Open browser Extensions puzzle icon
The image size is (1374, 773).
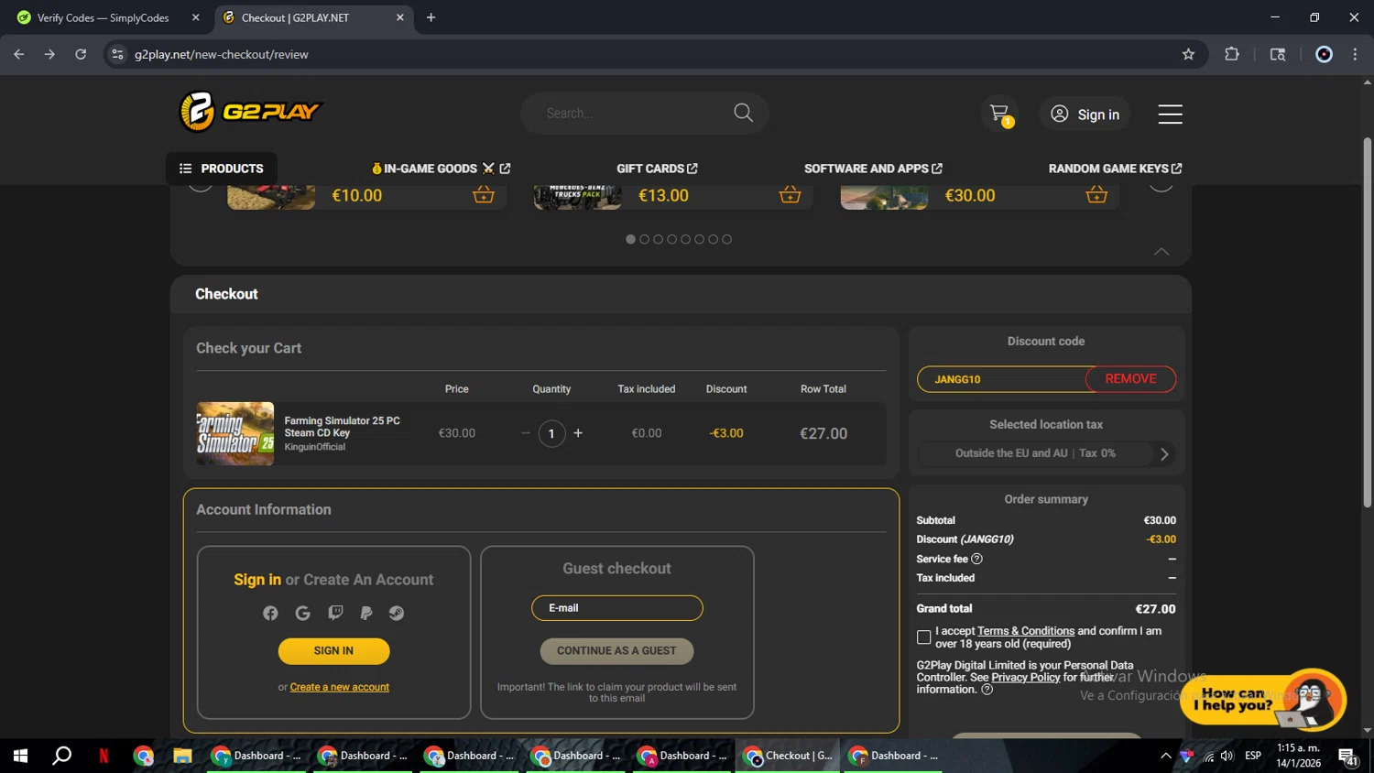click(x=1232, y=54)
